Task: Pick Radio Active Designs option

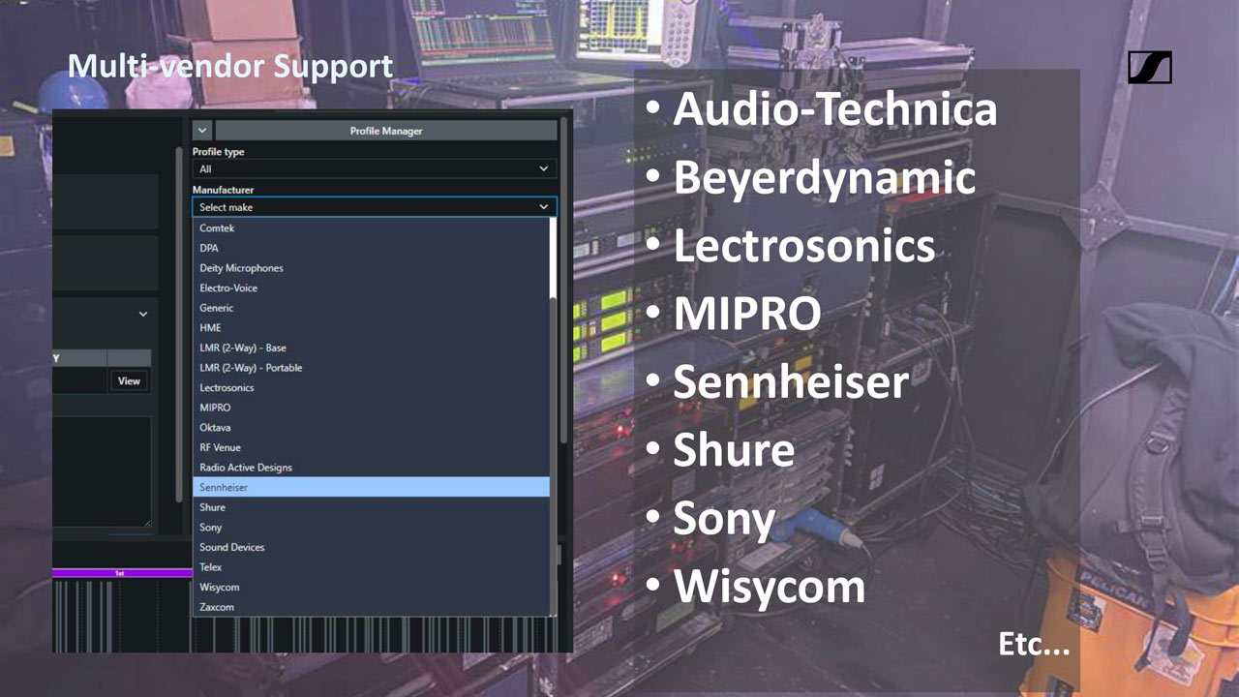Action: (371, 468)
